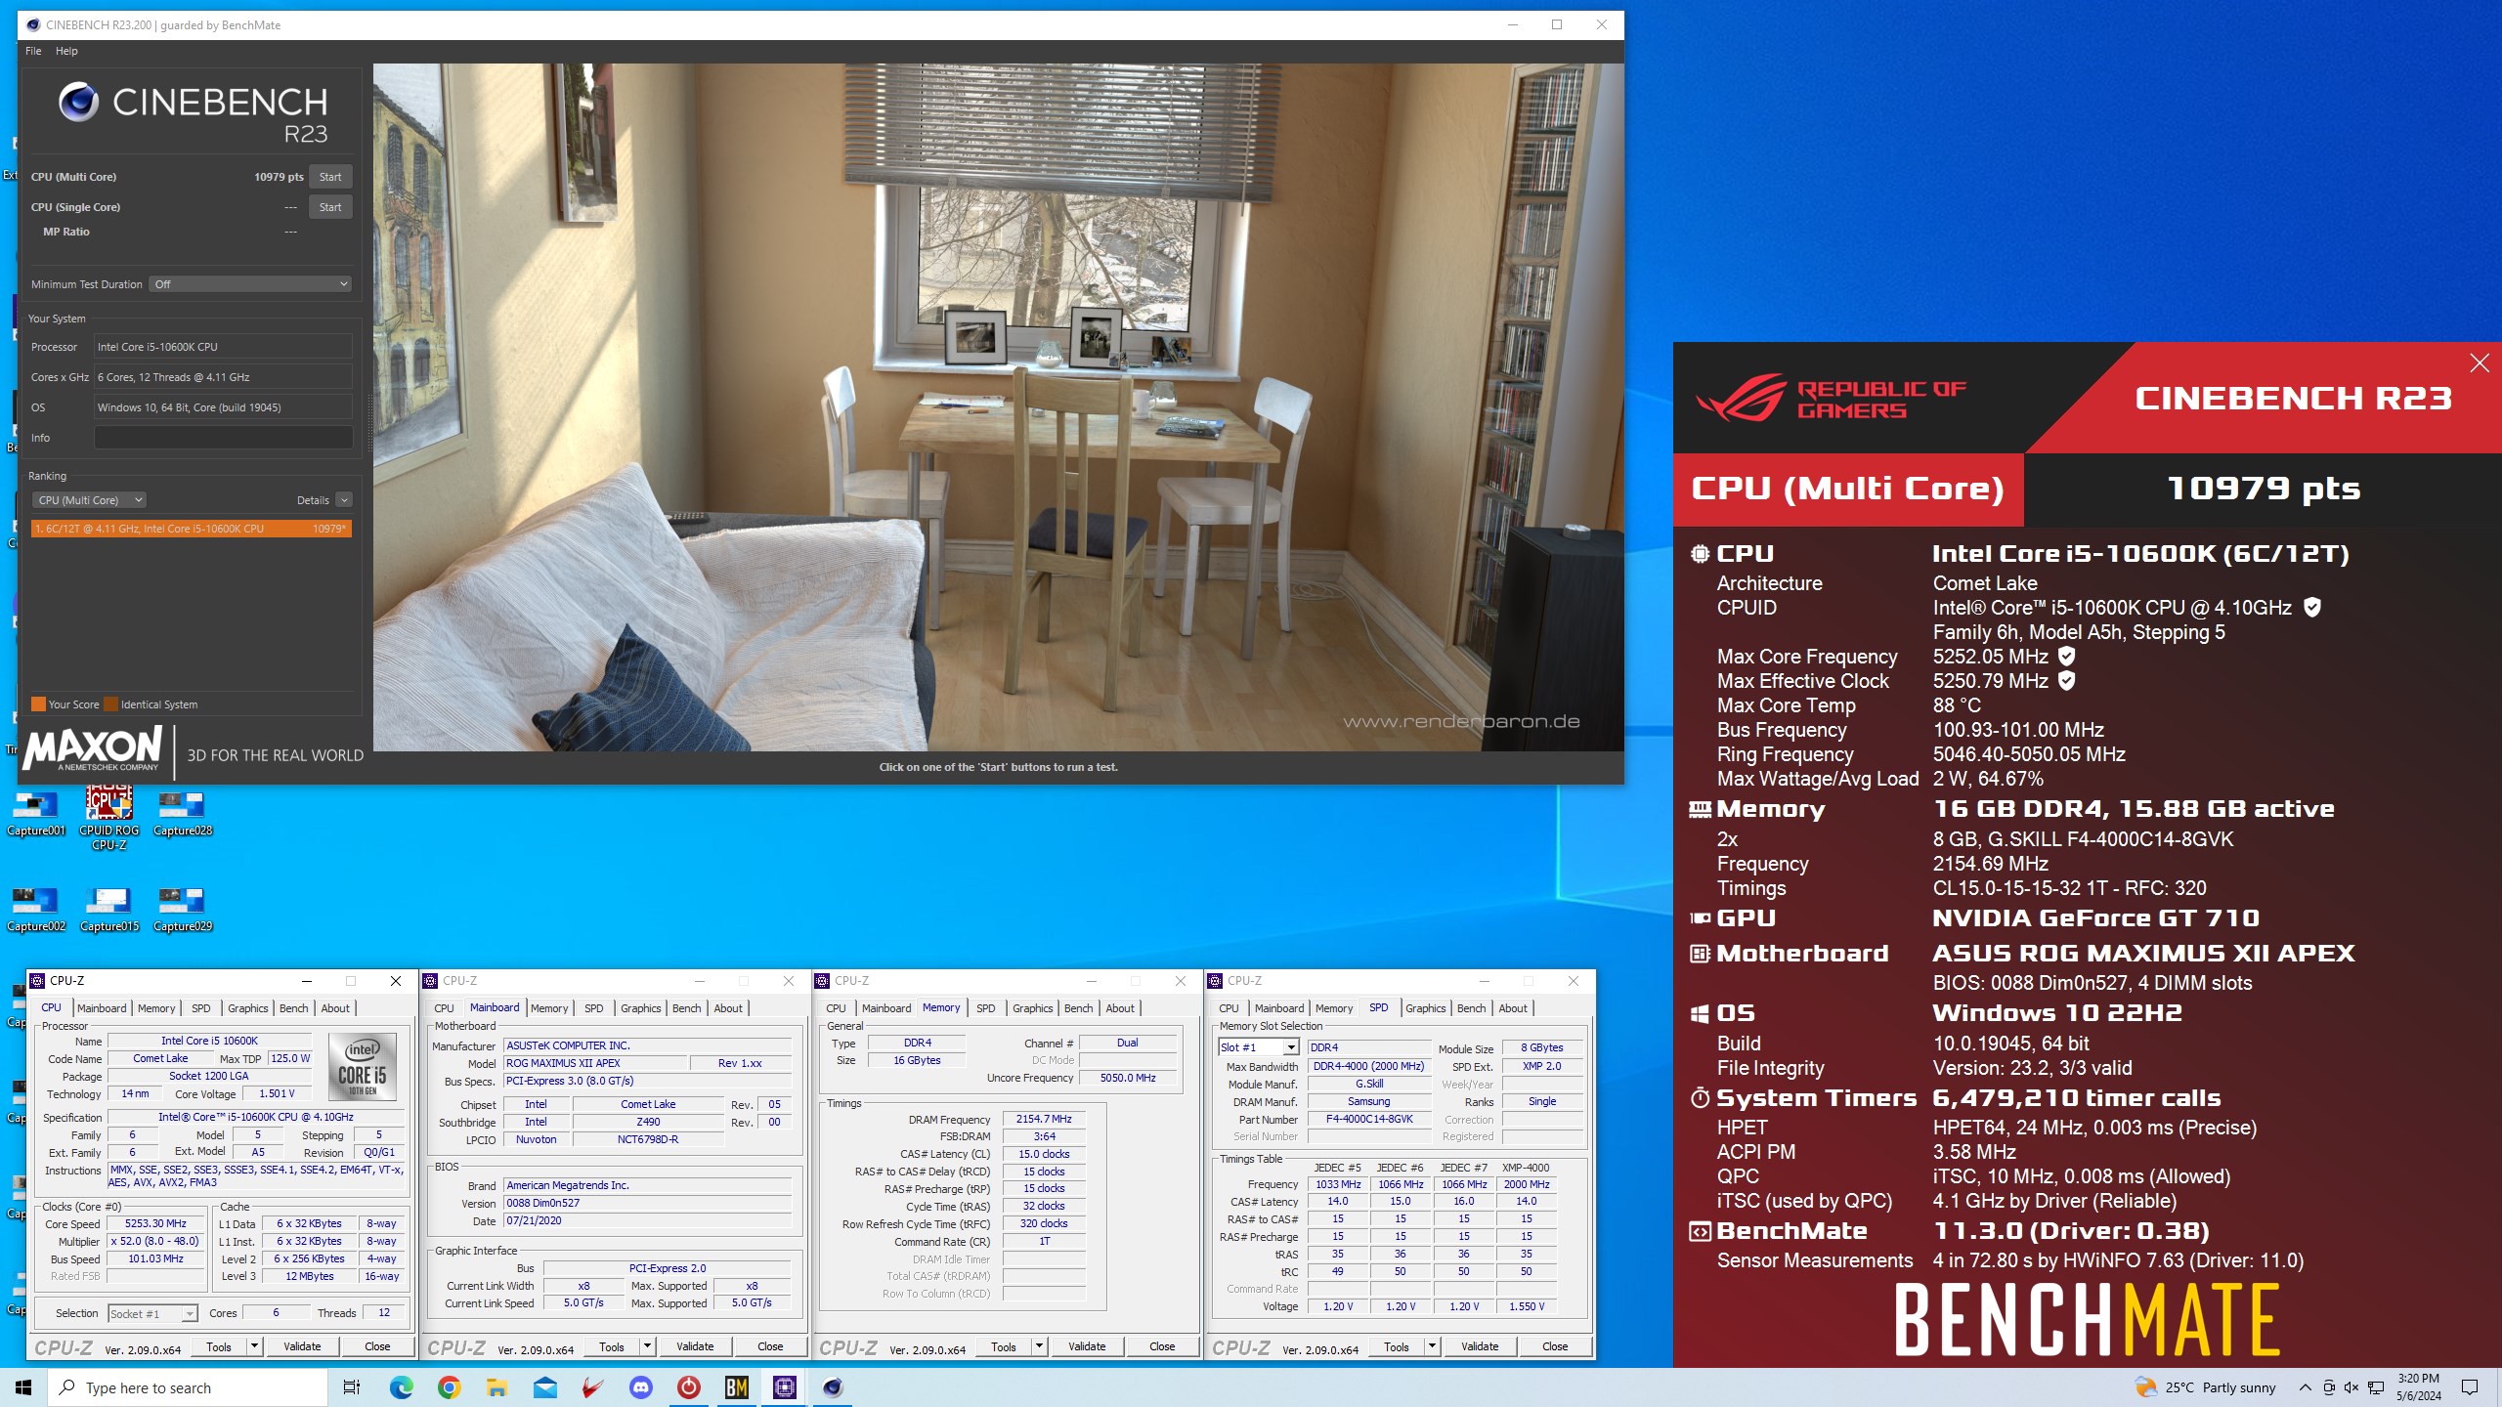Select the Capture029 desktop icon
2502x1407 pixels.
pos(183,910)
